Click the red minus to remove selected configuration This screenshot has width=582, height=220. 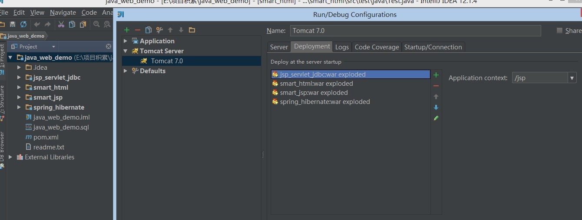point(138,30)
